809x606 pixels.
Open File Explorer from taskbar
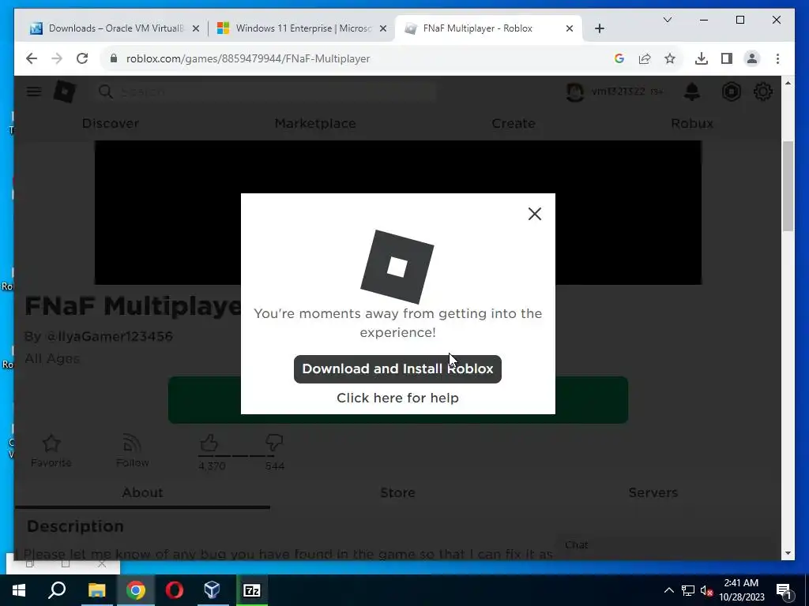[x=96, y=590]
